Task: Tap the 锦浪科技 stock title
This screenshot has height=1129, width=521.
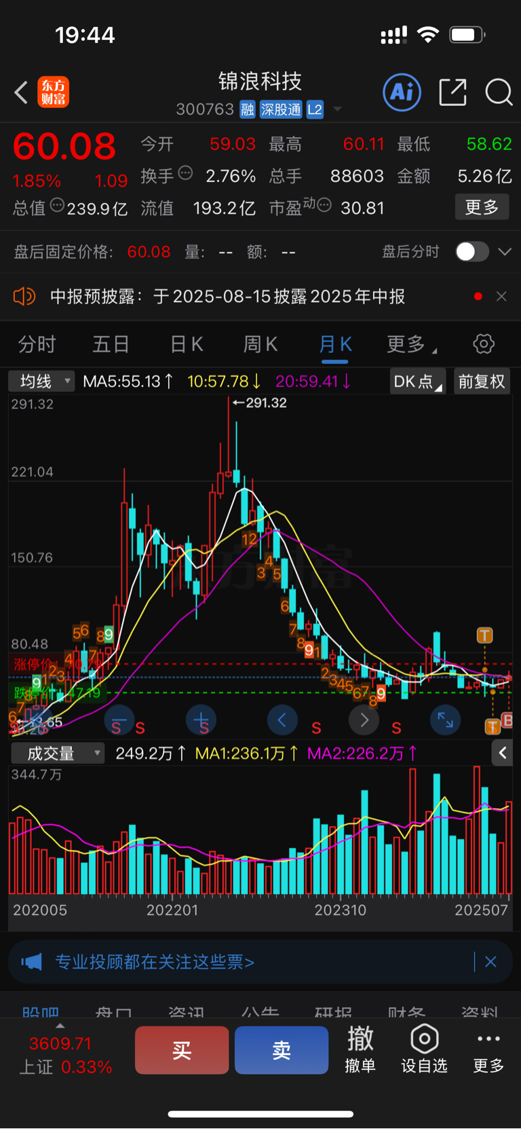Action: coord(260,81)
